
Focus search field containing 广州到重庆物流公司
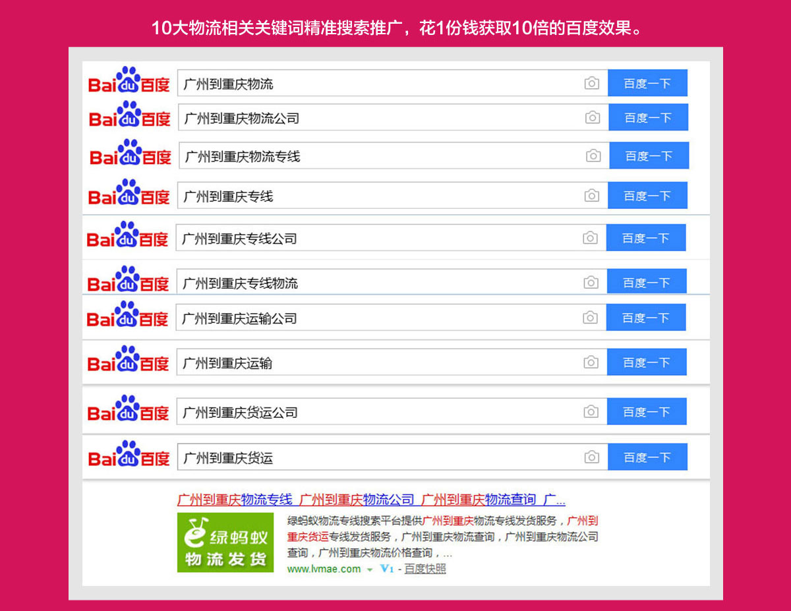[x=393, y=118]
